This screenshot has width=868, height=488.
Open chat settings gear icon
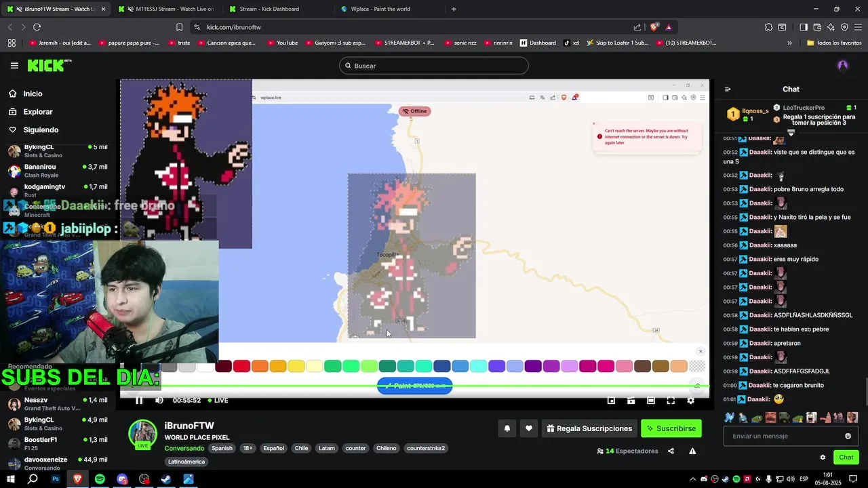823,457
